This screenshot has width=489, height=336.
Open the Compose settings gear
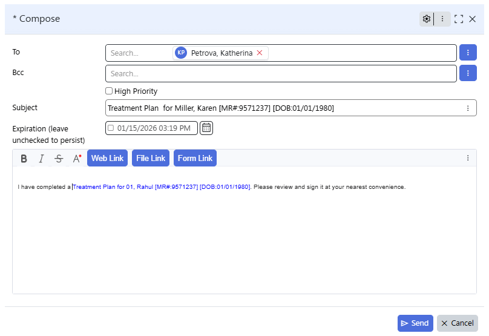pyautogui.click(x=426, y=19)
